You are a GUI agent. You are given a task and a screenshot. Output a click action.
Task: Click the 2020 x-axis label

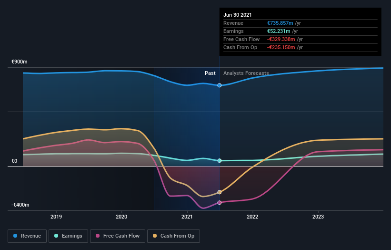121,217
